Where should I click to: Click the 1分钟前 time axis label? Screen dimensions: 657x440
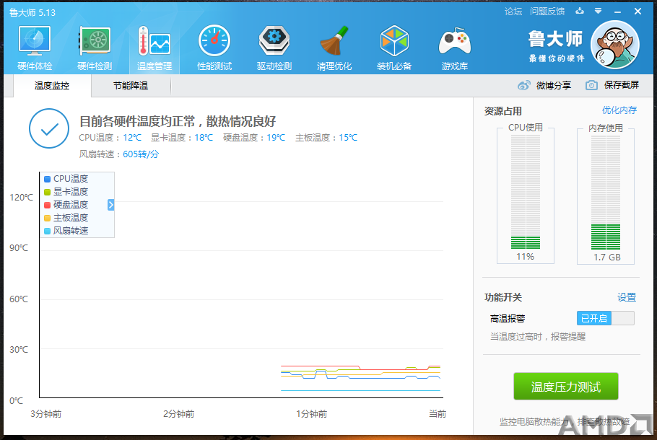click(312, 414)
